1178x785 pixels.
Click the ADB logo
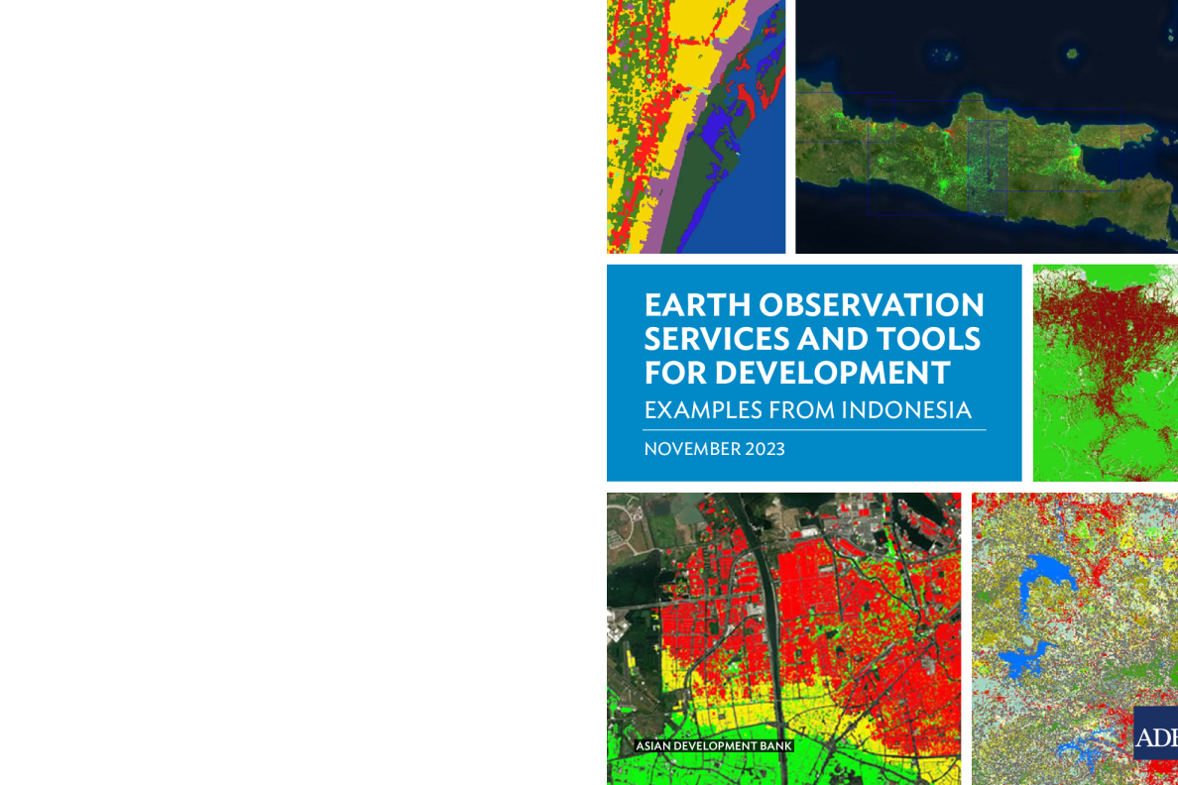pos(1156,733)
